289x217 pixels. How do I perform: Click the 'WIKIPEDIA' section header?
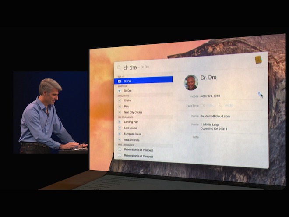coord(122,86)
